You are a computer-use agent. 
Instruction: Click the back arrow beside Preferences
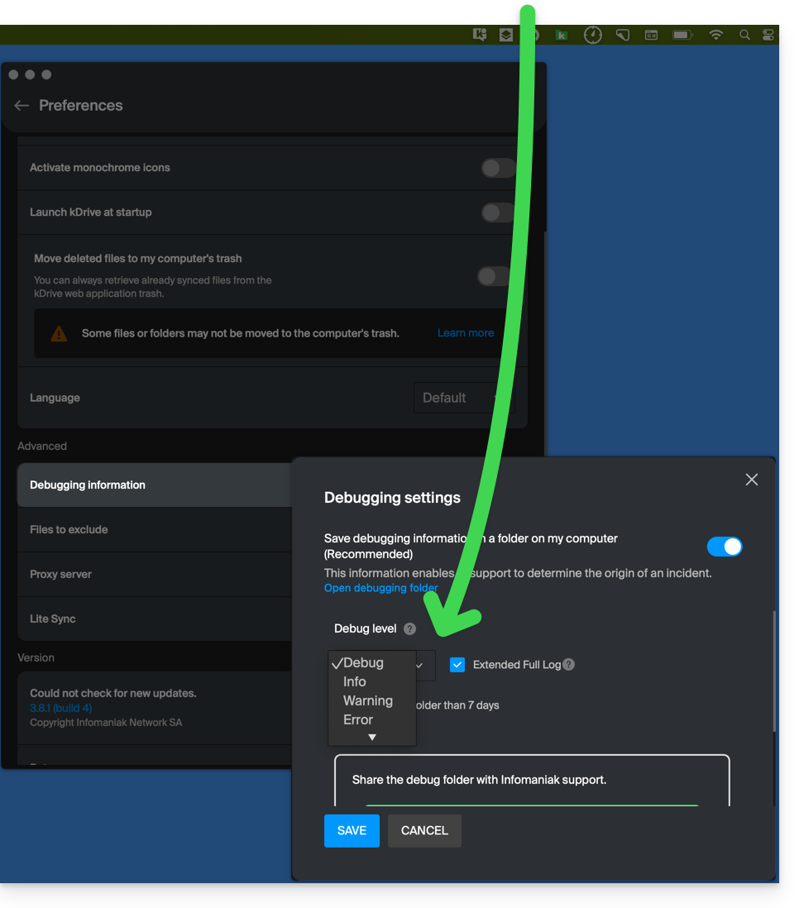(x=22, y=105)
